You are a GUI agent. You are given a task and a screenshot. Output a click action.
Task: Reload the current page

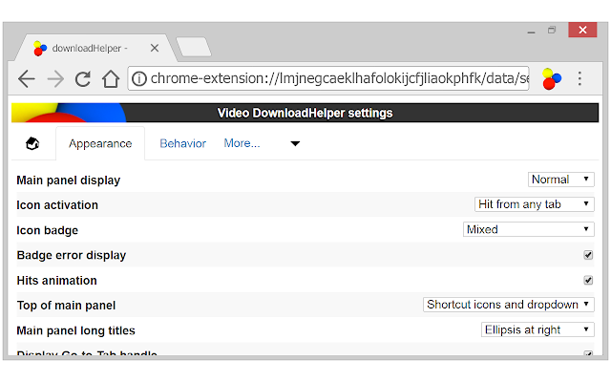pos(83,78)
